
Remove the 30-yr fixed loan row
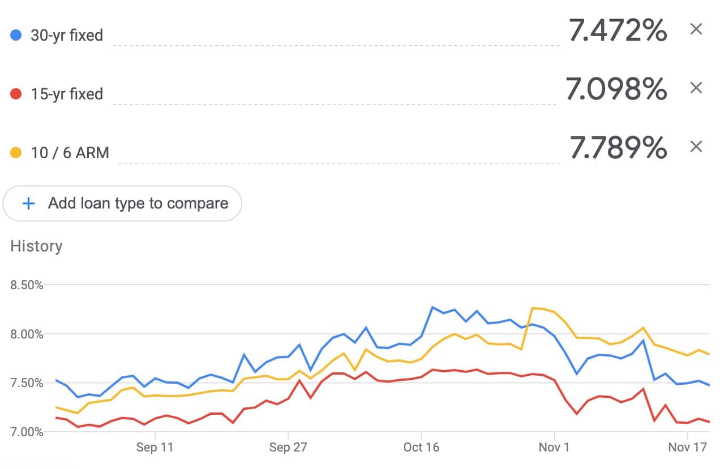click(696, 29)
